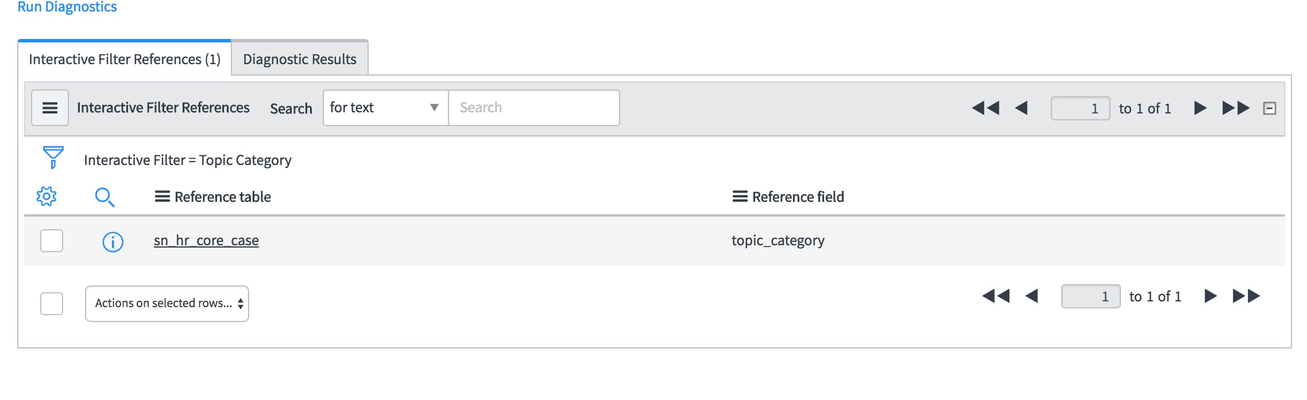Viewport: 1307px width, 400px height.
Task: Open the sn_hr_core_case link
Action: (x=206, y=241)
